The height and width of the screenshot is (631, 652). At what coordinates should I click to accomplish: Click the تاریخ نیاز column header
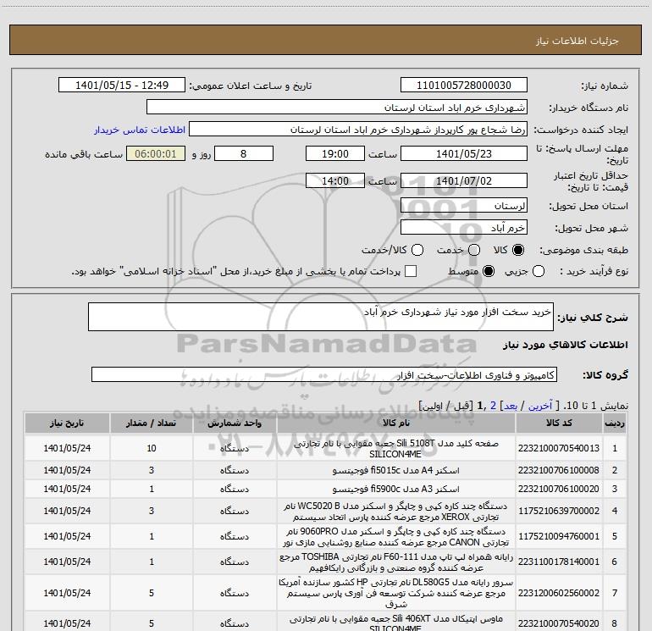[67, 423]
